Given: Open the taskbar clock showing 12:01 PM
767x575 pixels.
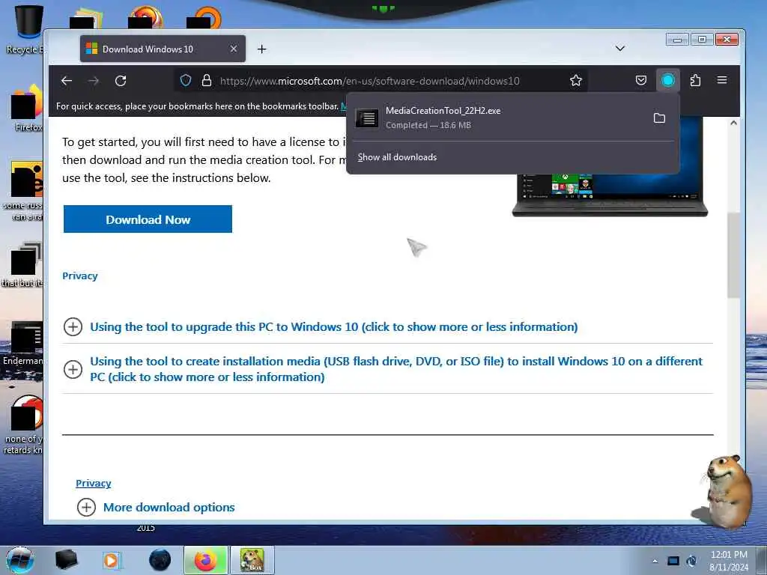Looking at the screenshot, I should point(729,561).
